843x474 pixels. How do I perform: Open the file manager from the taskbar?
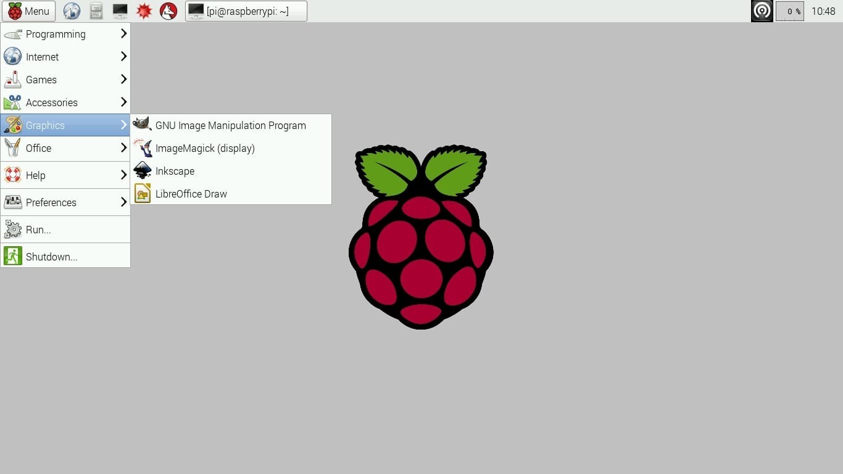pyautogui.click(x=96, y=10)
